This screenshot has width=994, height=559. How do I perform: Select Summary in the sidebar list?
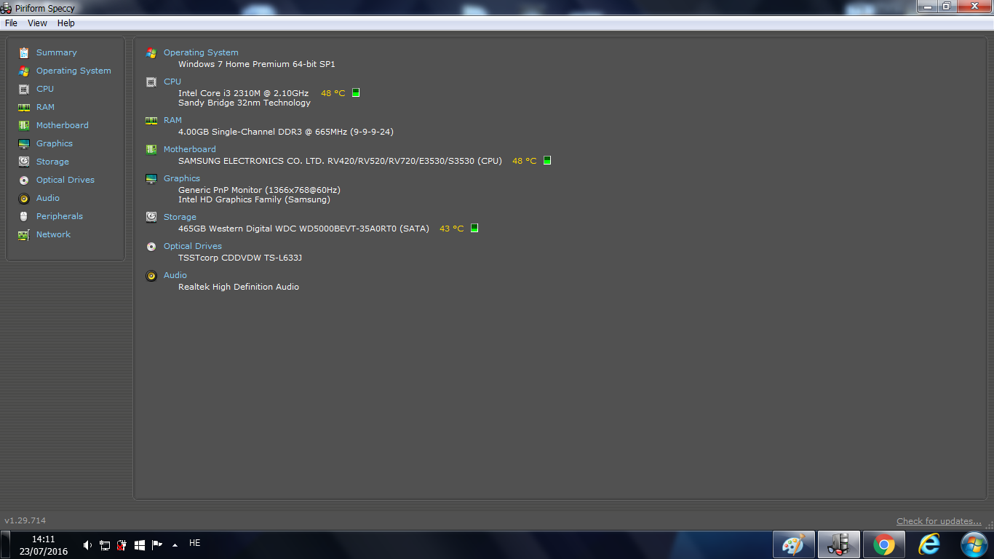[x=56, y=52]
